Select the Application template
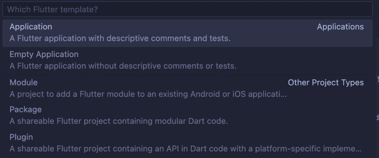This screenshot has height=158, width=379. click(x=31, y=27)
